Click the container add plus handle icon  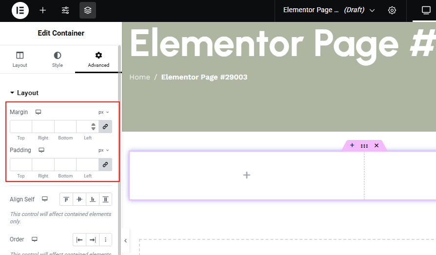pos(352,145)
